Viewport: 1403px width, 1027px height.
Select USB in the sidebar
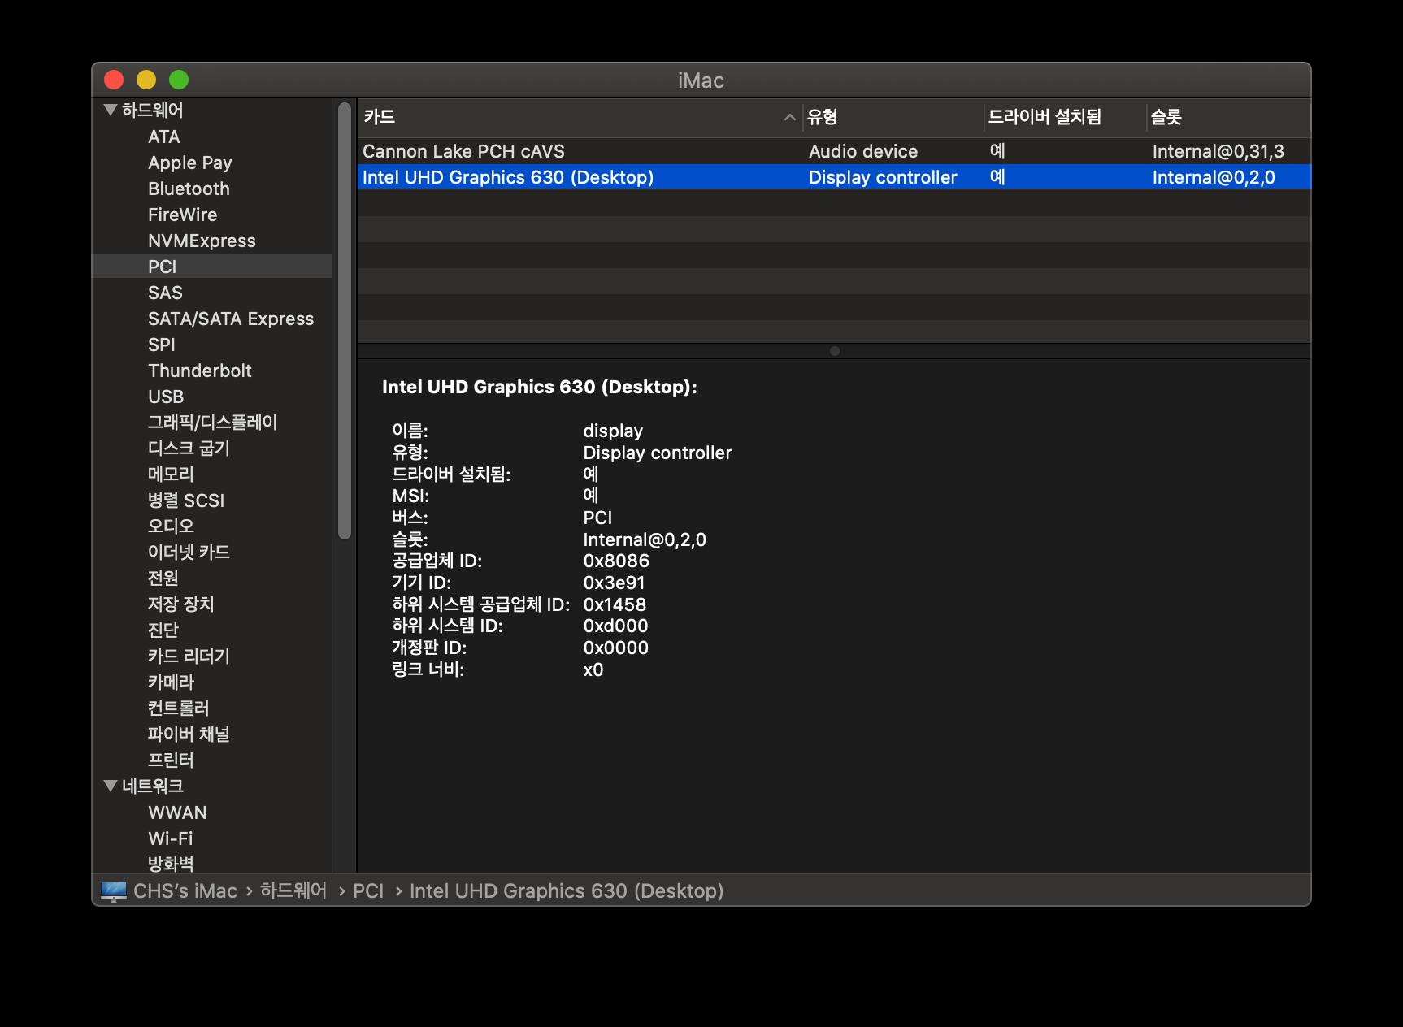(166, 396)
